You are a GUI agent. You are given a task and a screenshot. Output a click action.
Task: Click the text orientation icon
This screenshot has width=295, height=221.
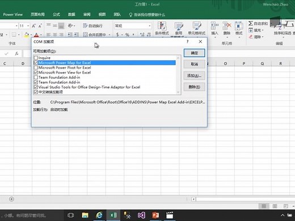[70, 25]
